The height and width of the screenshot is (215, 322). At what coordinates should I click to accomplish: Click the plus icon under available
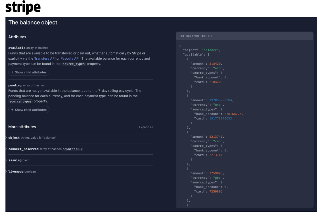(12, 72)
